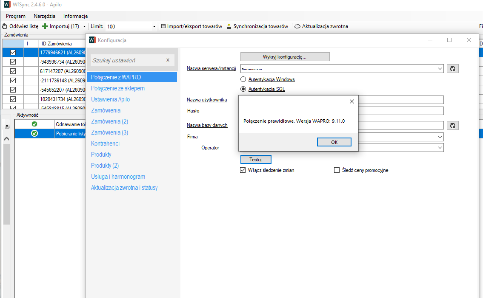Select Autentykacja SQL radio button
Image resolution: width=483 pixels, height=298 pixels.
pos(243,89)
